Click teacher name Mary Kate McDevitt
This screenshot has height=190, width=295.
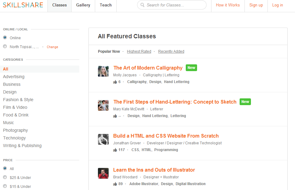(129, 109)
